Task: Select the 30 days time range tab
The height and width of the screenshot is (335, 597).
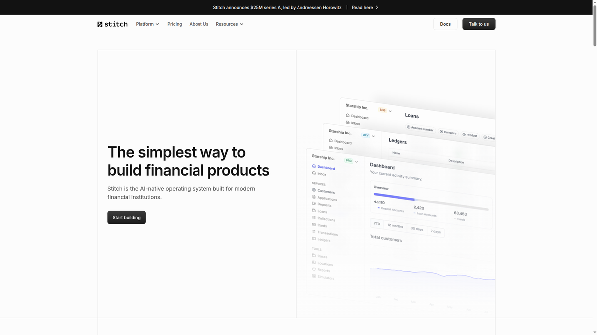Action: coord(417,229)
